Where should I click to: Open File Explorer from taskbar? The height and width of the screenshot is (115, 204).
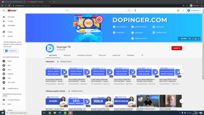[x=55, y=113]
